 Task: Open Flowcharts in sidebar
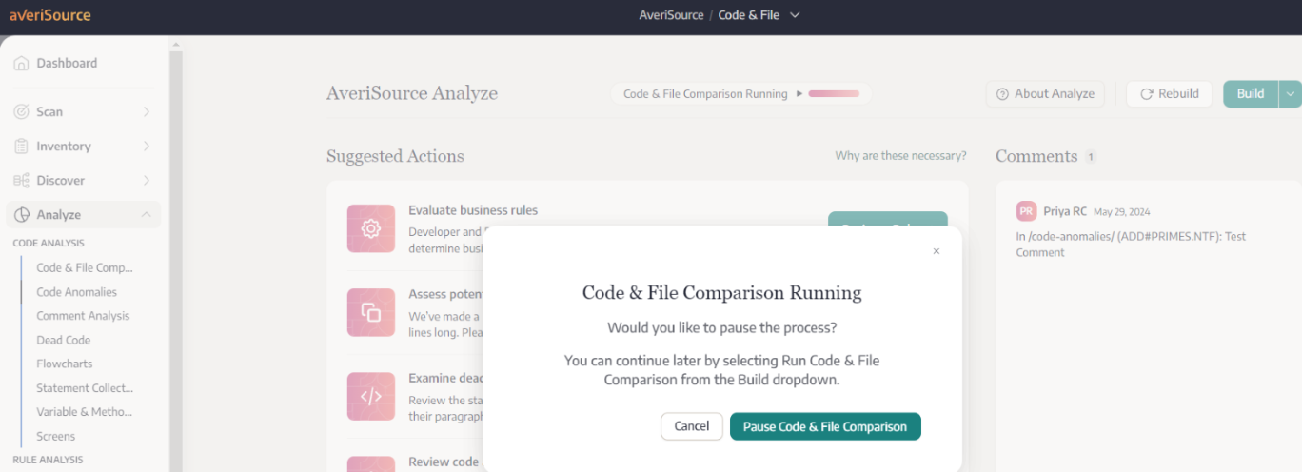(65, 364)
